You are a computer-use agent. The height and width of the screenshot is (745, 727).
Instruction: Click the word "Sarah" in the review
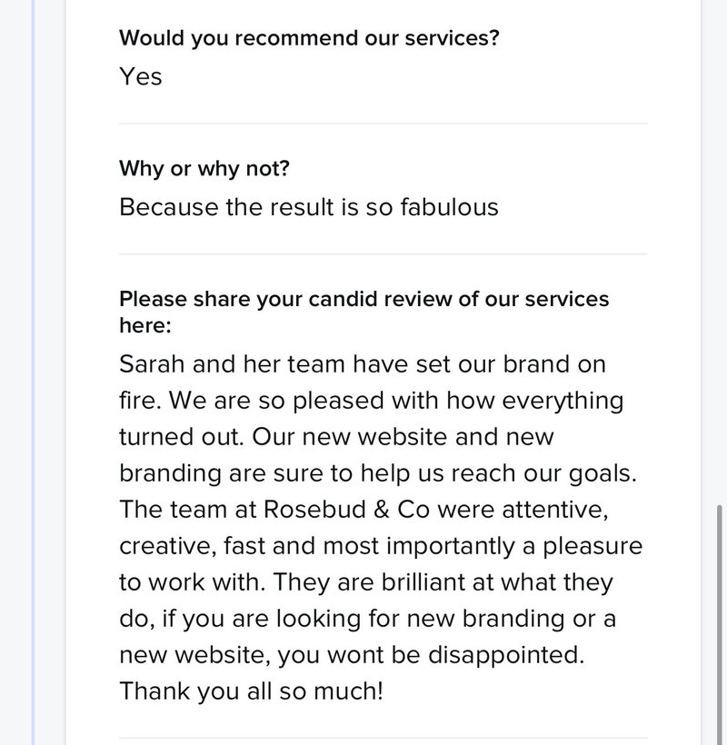coord(152,364)
